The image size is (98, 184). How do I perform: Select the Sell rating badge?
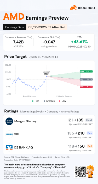90,146
